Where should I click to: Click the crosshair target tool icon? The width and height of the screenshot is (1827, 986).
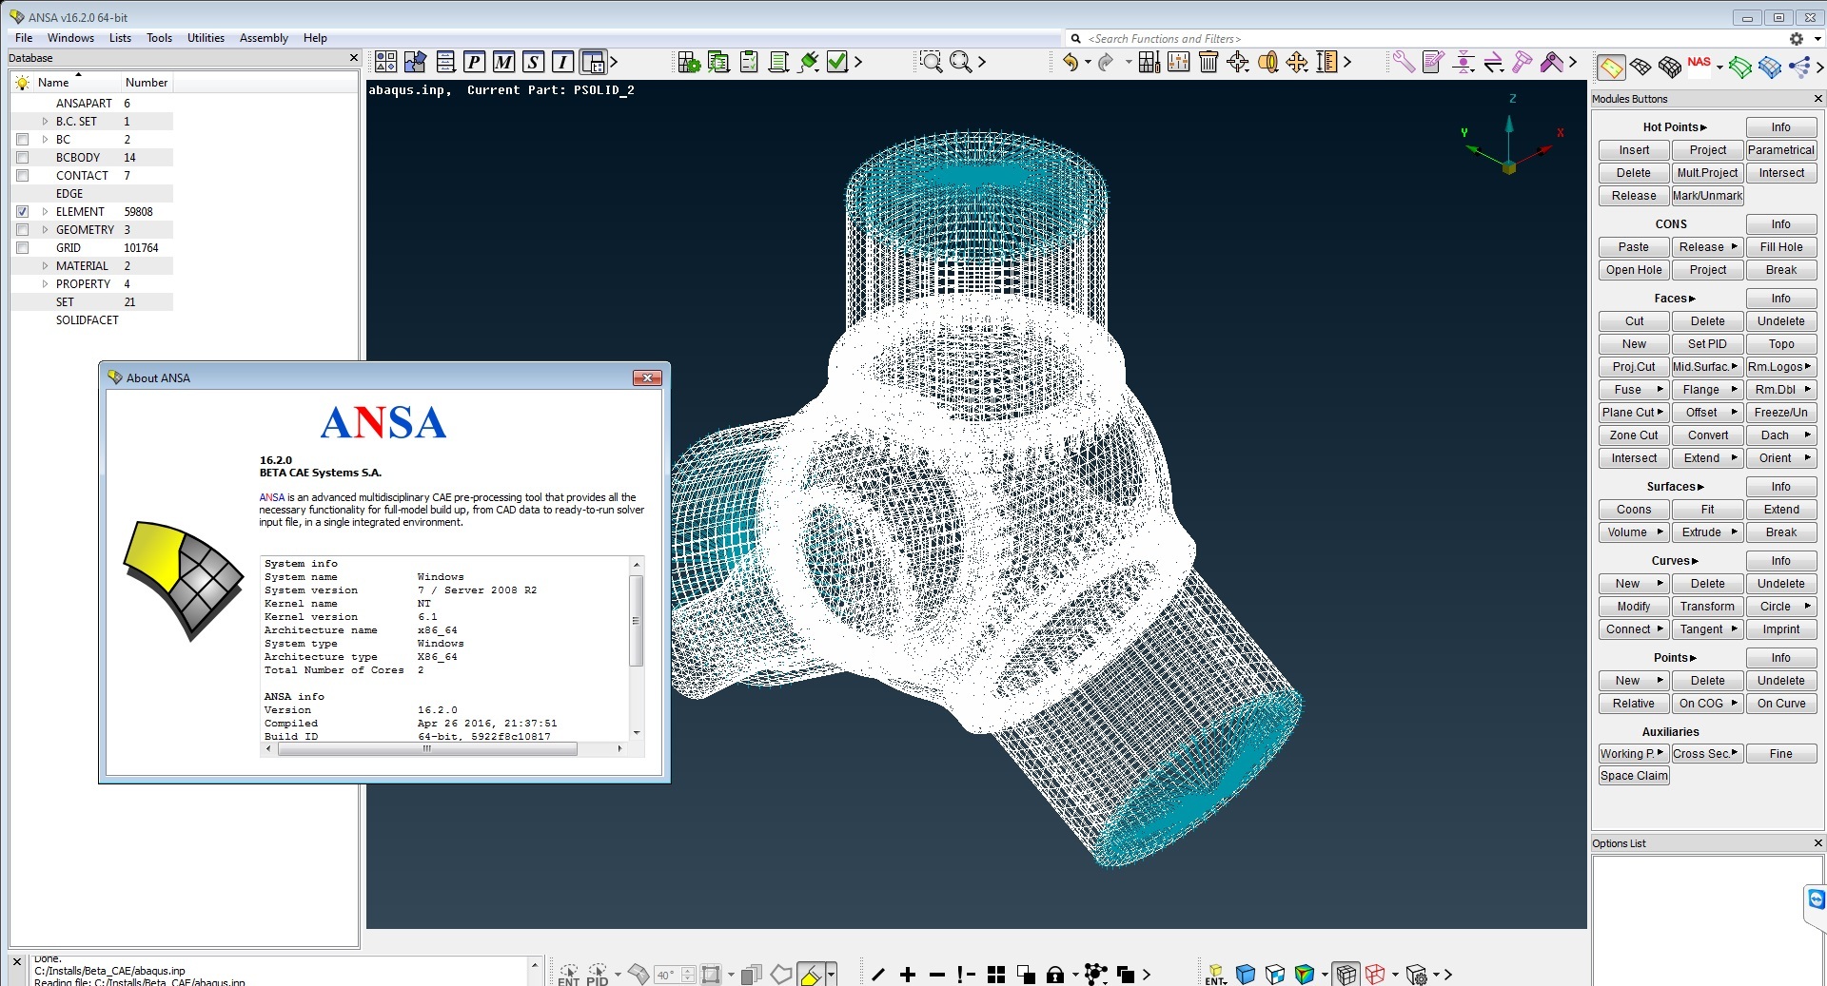(1238, 63)
